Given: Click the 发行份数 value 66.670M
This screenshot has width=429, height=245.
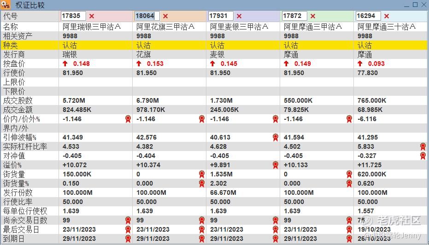Looking at the screenshot, I should [223, 192].
